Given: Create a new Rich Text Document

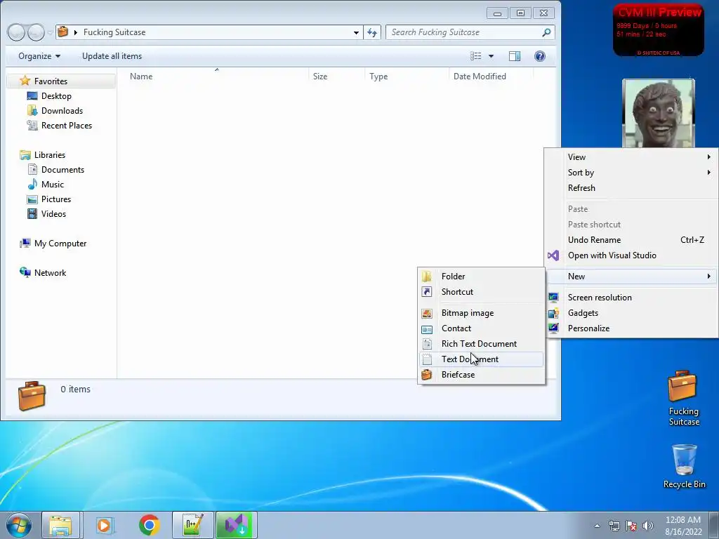Looking at the screenshot, I should pos(482,344).
